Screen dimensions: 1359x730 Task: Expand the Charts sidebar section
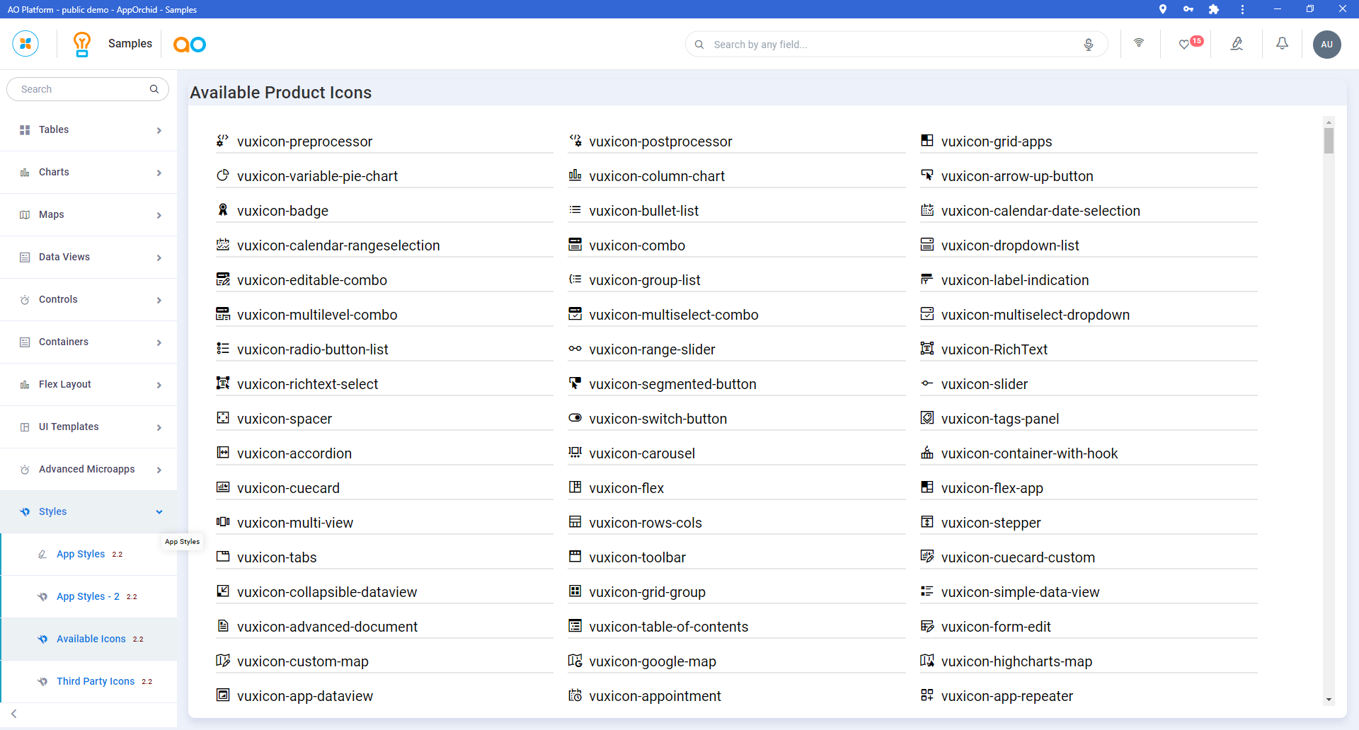tap(88, 173)
